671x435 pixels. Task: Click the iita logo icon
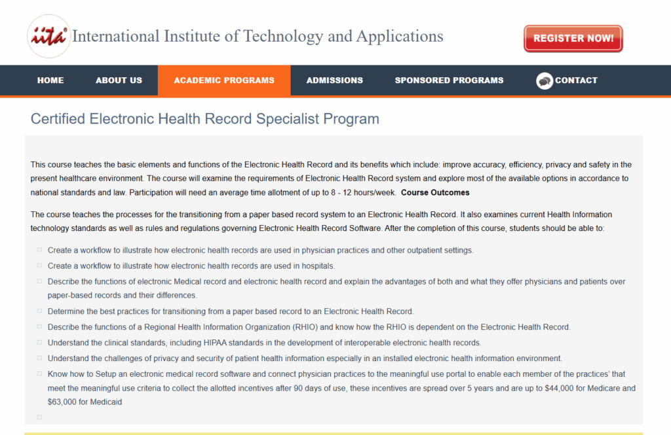(48, 36)
